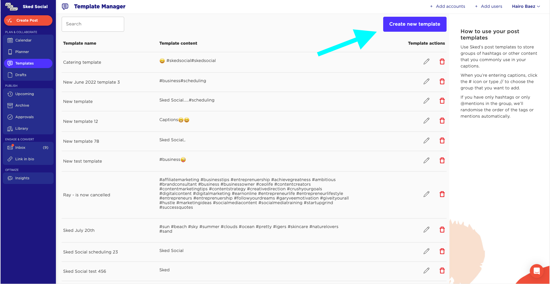Go to Approvals
Viewport: 550px width, 284px height.
click(28, 117)
